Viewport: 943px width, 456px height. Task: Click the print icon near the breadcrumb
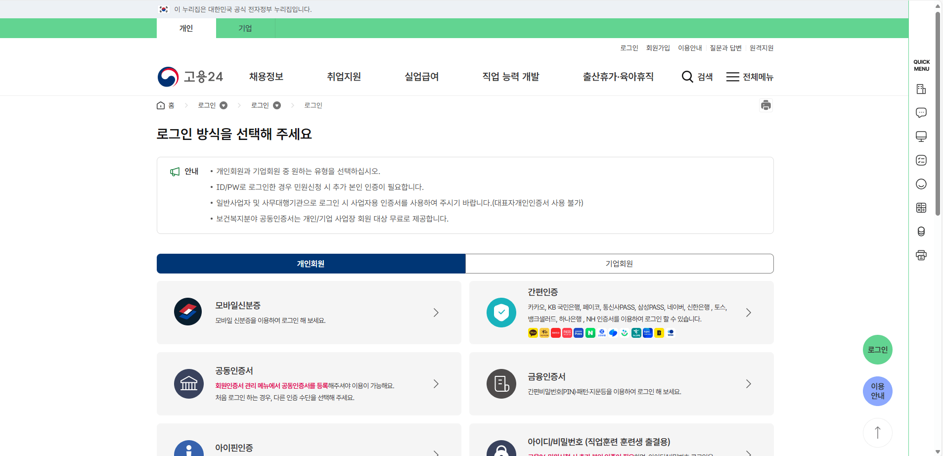766,105
